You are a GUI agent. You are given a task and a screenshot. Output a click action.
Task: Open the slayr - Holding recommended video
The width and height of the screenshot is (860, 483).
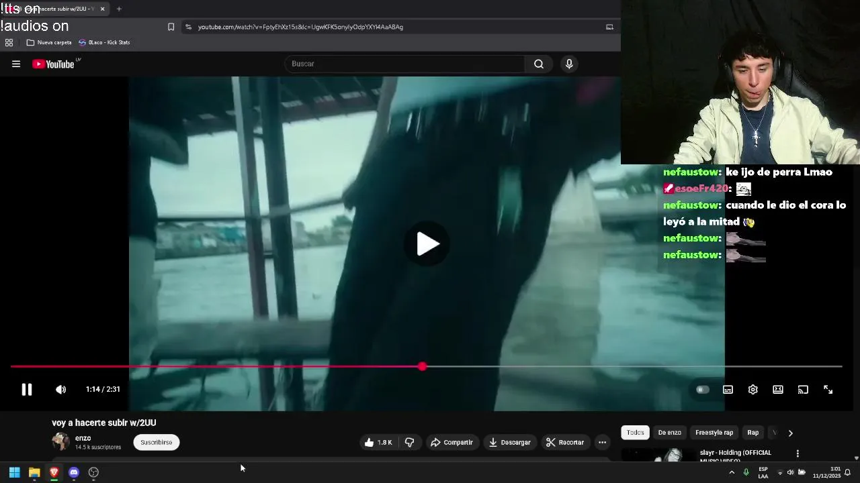(x=735, y=455)
